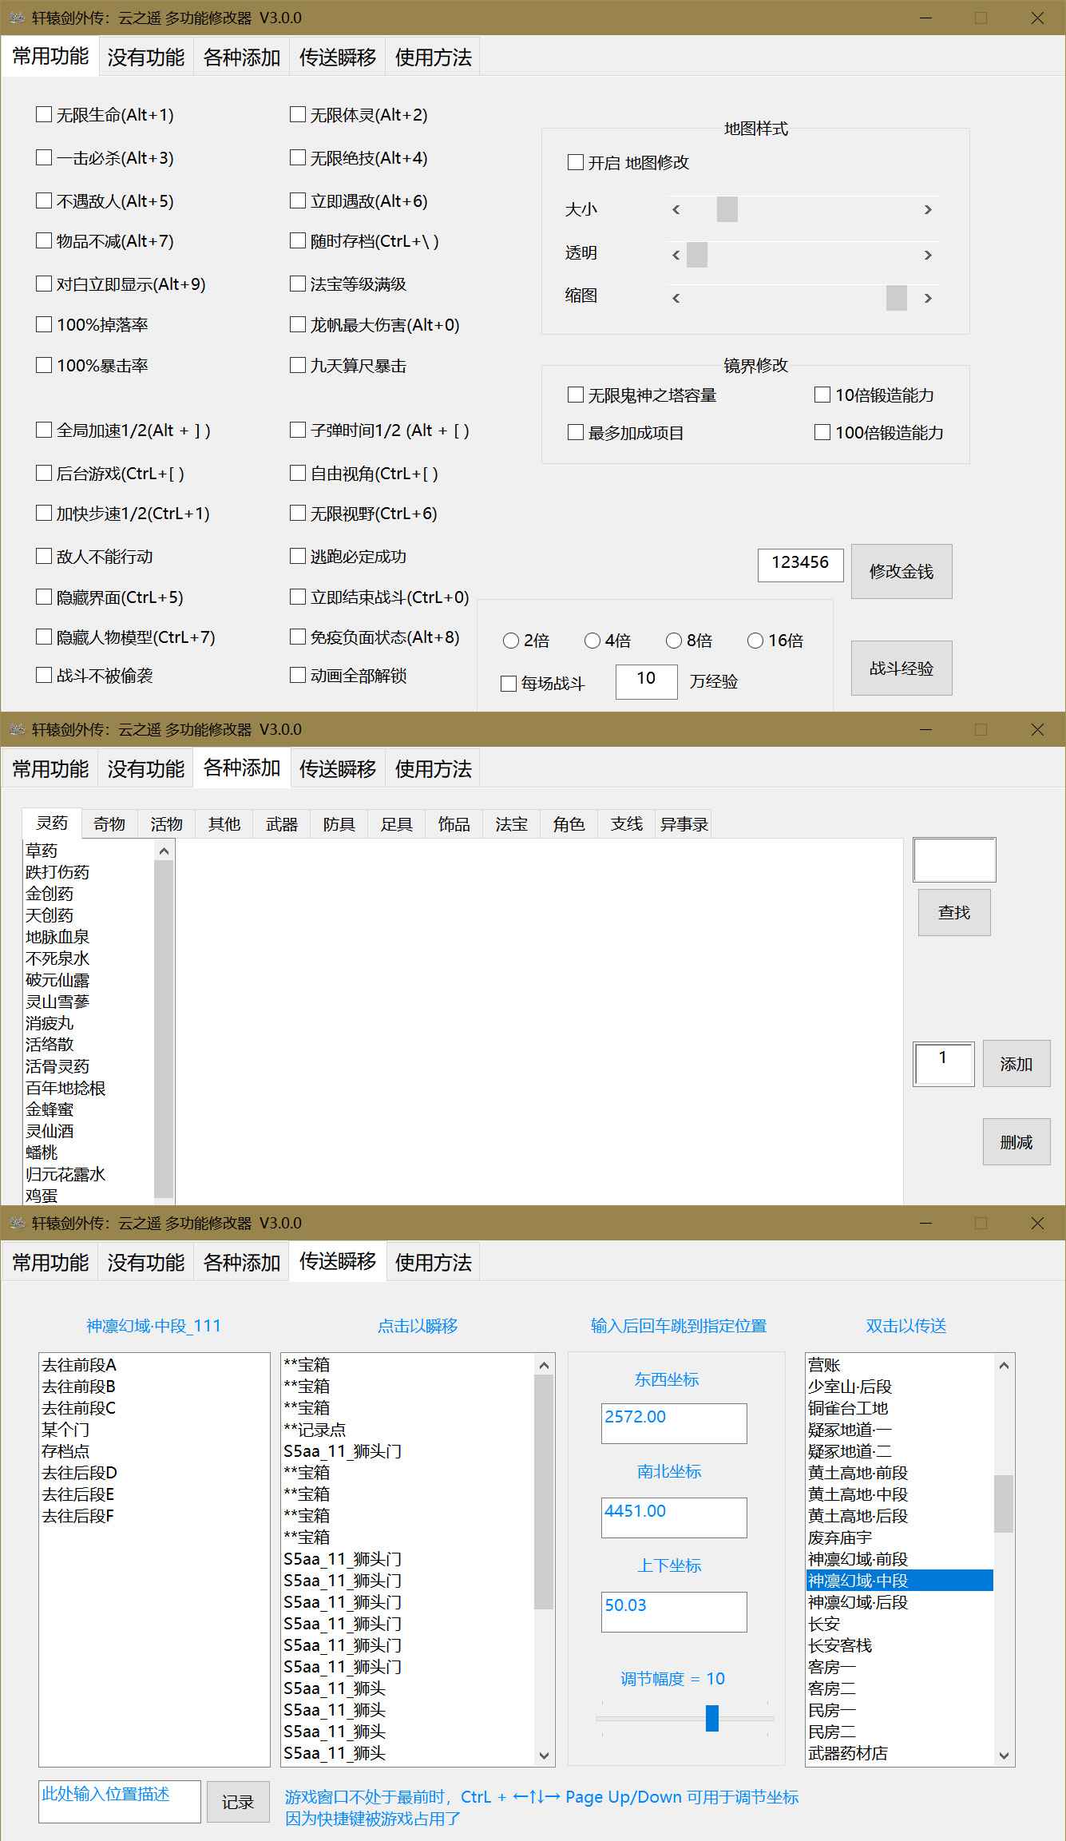Toggle the 开启 地图修改 checkbox
This screenshot has width=1066, height=1841.
(x=576, y=163)
